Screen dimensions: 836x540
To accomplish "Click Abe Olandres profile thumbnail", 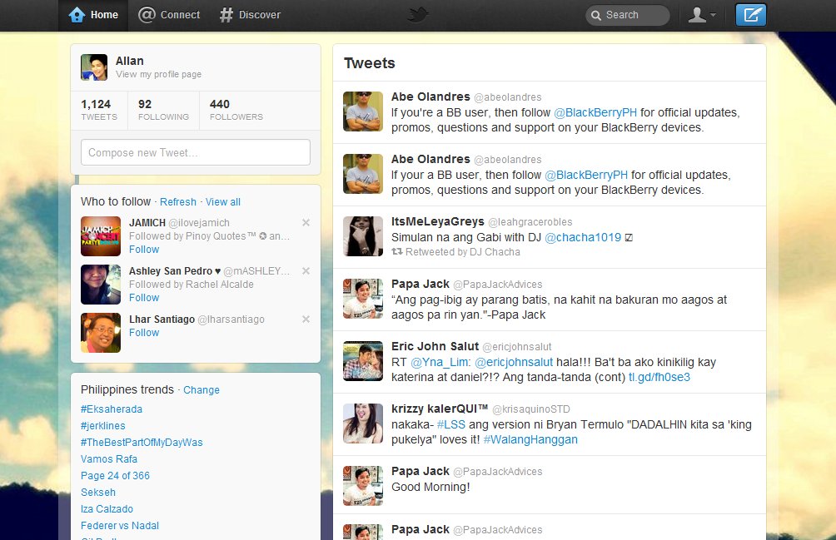I will [362, 111].
